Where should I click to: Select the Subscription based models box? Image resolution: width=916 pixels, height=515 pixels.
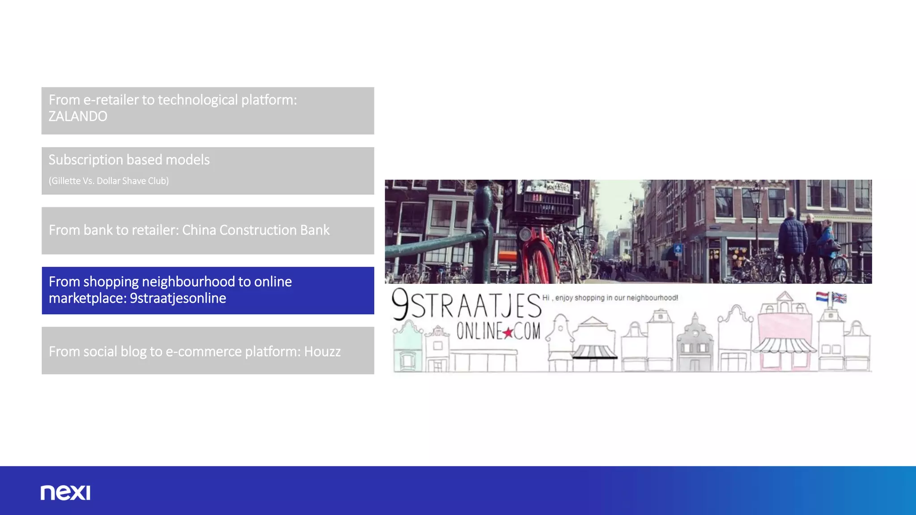click(208, 170)
